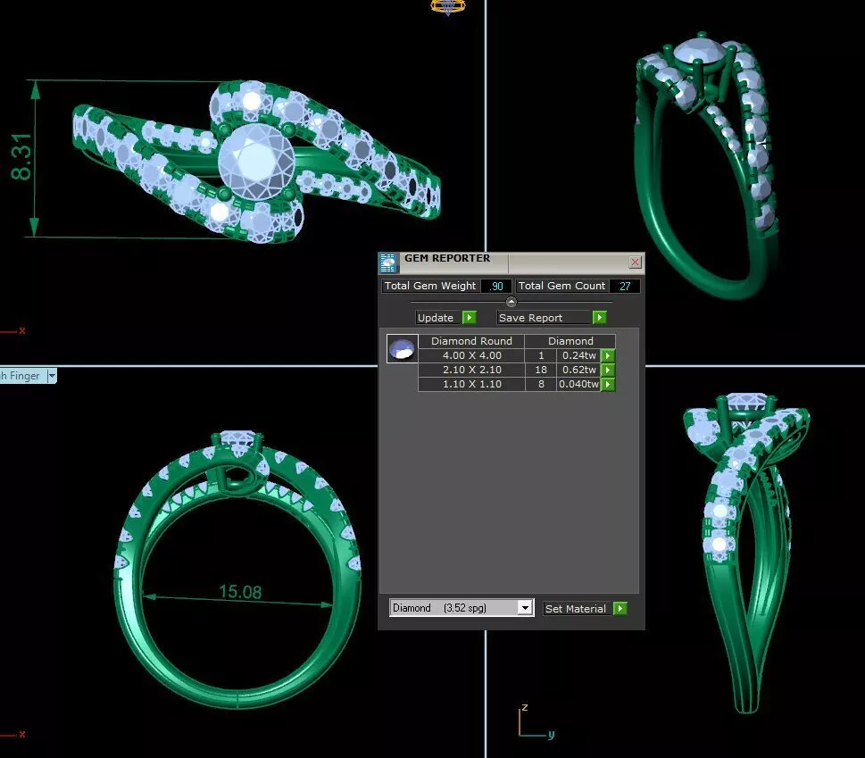This screenshot has height=758, width=865.
Task: Click the 0.040tw weight cell
Action: pyautogui.click(x=578, y=385)
